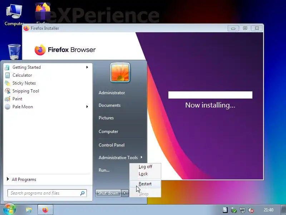Maximize the Firefox Installer window
Image resolution: width=286 pixels, height=215 pixels.
(x=245, y=28)
